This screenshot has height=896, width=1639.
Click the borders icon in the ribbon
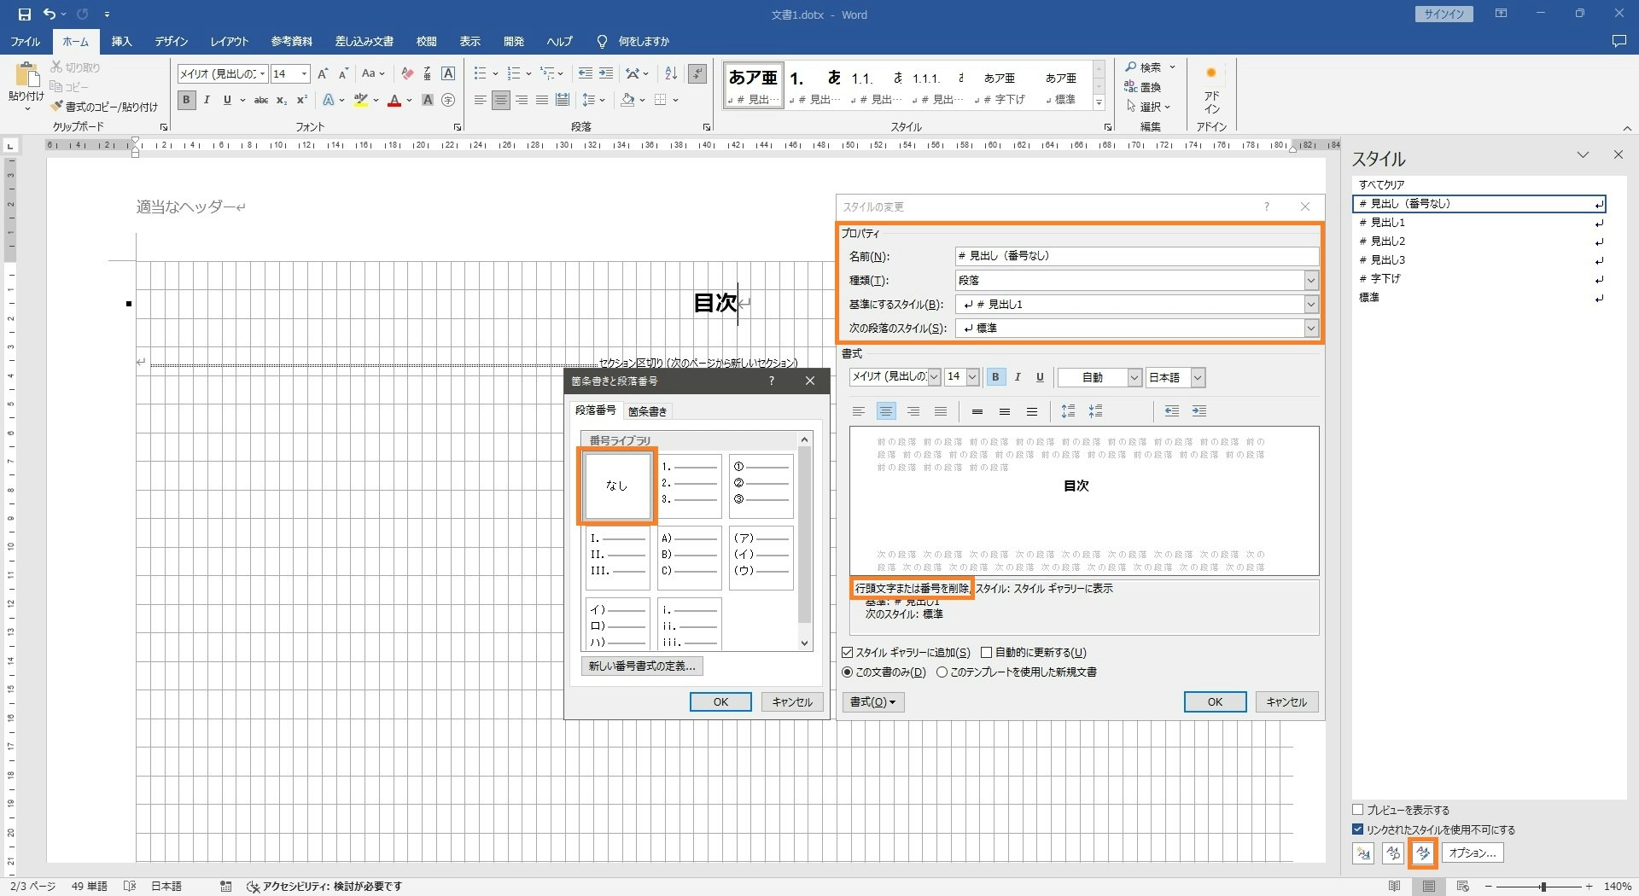click(x=660, y=100)
